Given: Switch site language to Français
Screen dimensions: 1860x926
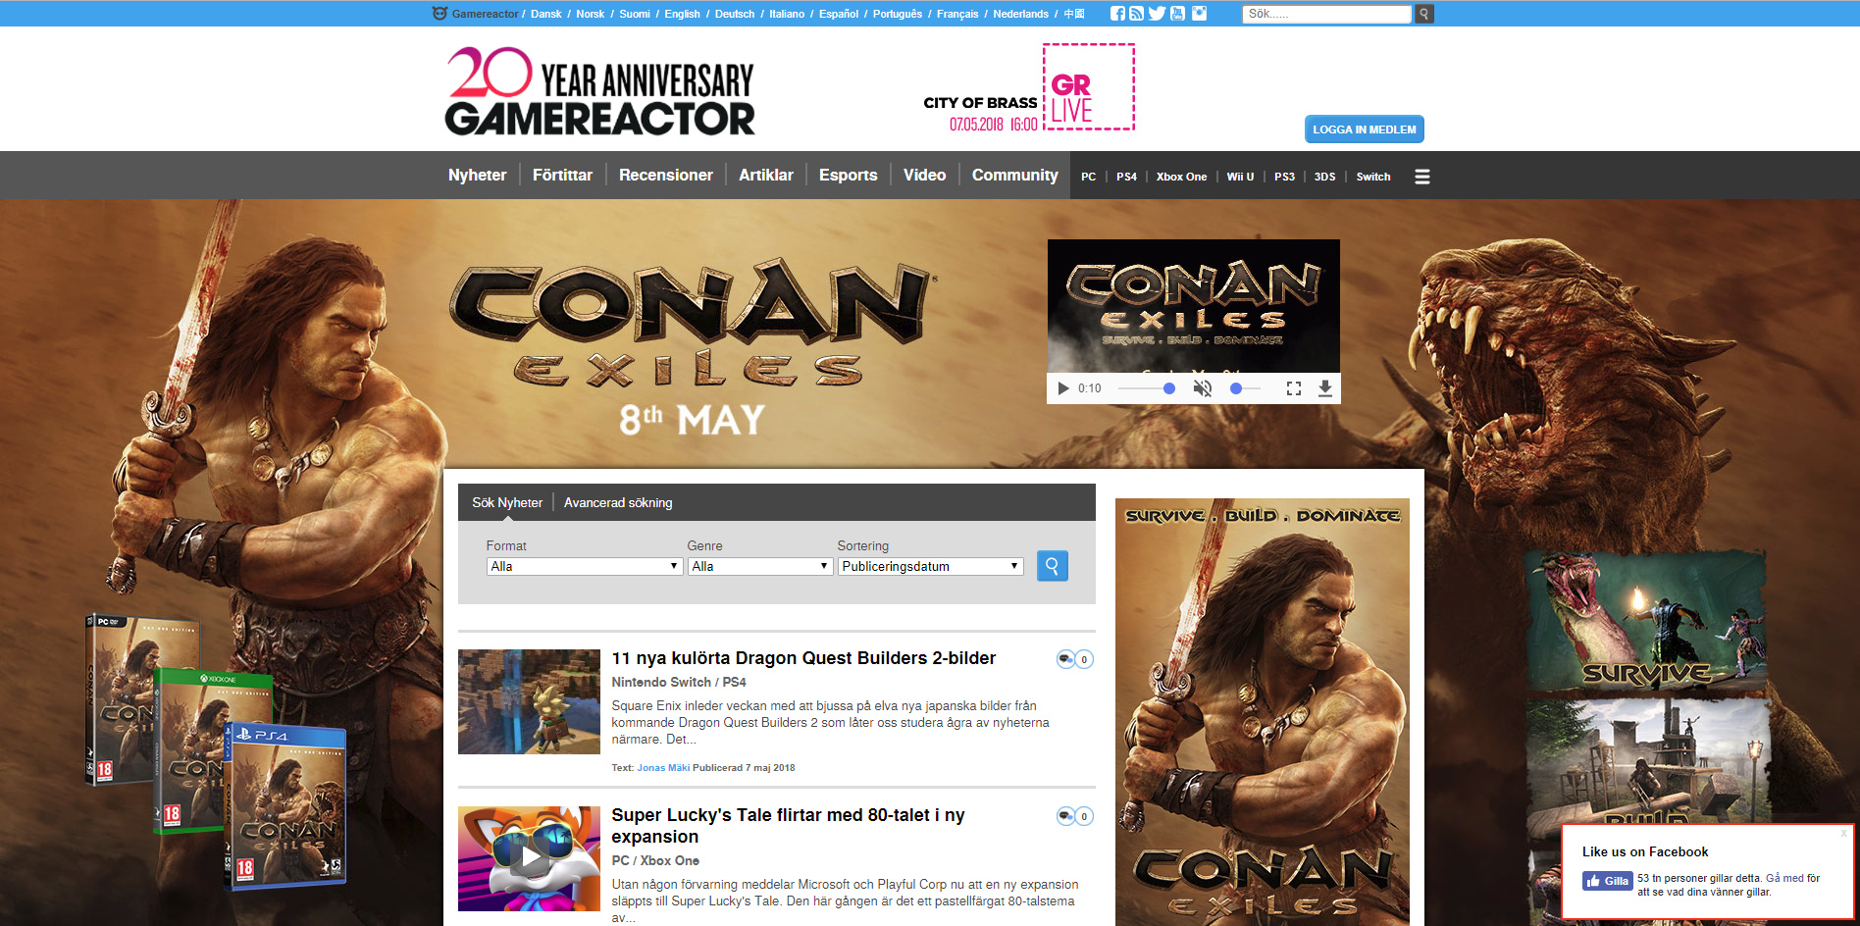Looking at the screenshot, I should [957, 14].
